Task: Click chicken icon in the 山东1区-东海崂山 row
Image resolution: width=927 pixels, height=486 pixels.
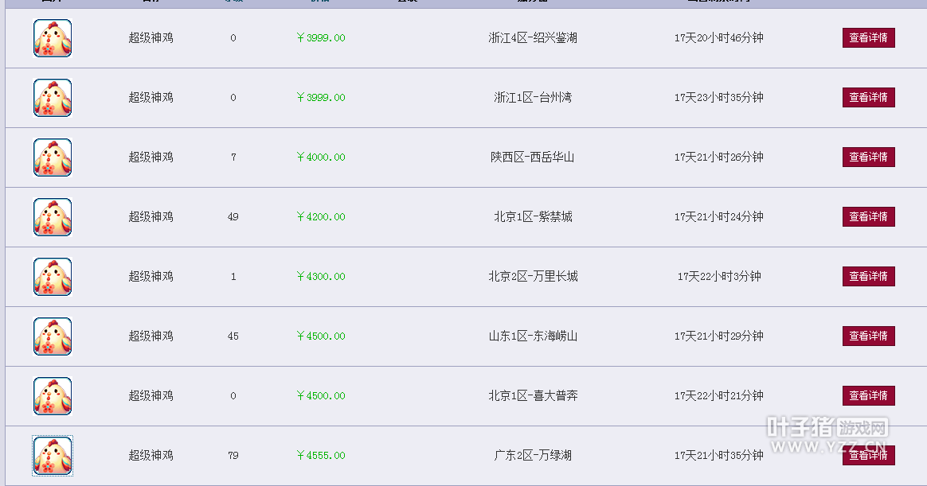Action: tap(53, 336)
